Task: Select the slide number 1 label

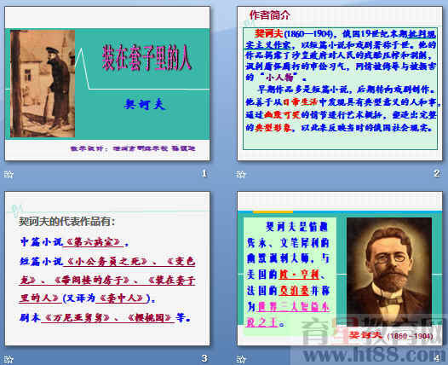Action: [204, 173]
